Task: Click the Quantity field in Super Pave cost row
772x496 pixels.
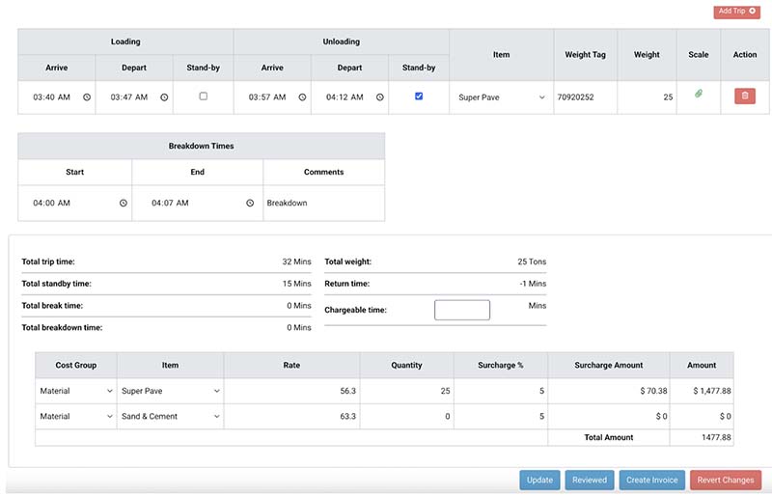Action: click(406, 391)
